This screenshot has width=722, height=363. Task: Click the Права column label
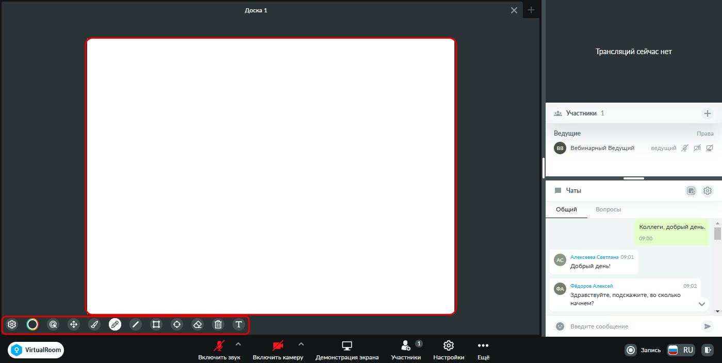pos(705,134)
